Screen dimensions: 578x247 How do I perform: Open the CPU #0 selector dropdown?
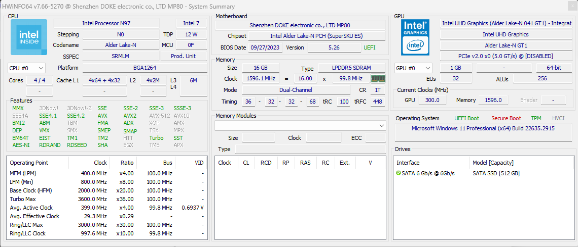click(x=26, y=68)
